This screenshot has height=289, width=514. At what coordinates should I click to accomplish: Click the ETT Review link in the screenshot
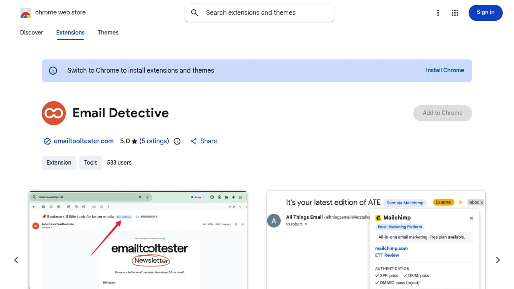(387, 255)
